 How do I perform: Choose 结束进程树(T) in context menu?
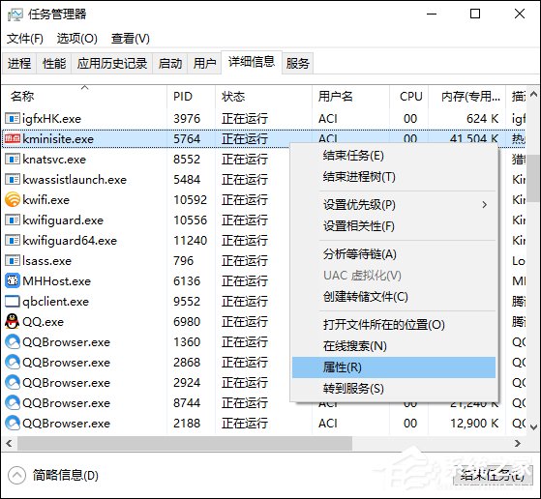(x=394, y=177)
